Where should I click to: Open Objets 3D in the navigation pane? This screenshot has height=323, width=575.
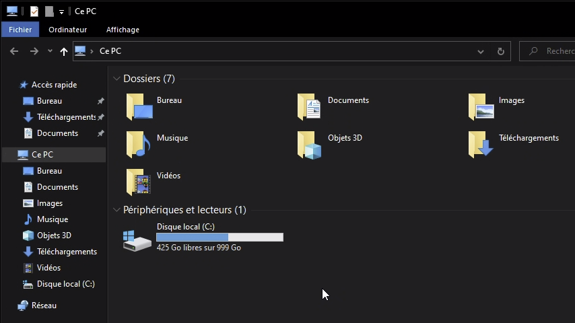pyautogui.click(x=54, y=236)
